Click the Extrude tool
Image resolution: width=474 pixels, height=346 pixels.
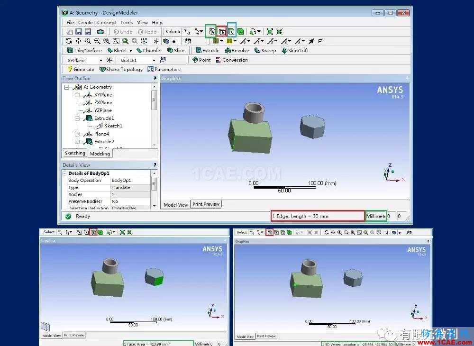pyautogui.click(x=208, y=50)
